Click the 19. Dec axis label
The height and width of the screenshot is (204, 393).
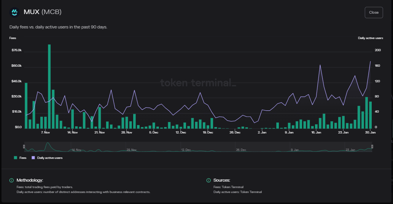(208, 132)
